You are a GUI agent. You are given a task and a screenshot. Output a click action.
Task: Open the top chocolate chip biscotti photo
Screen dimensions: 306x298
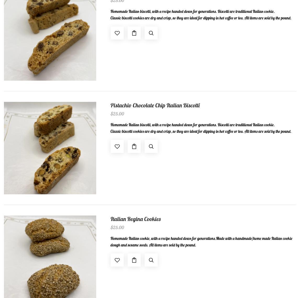coord(50,40)
